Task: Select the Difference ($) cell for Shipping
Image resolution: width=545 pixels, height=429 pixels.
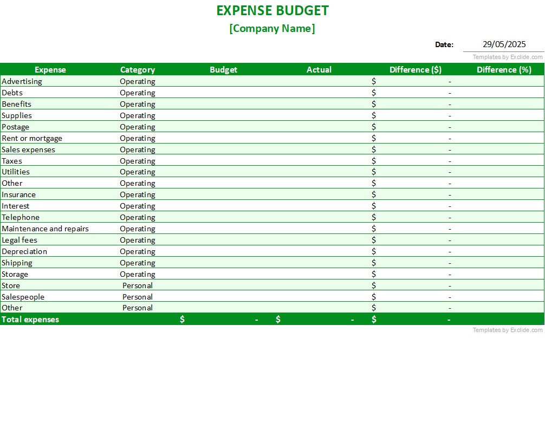Action: (416, 263)
